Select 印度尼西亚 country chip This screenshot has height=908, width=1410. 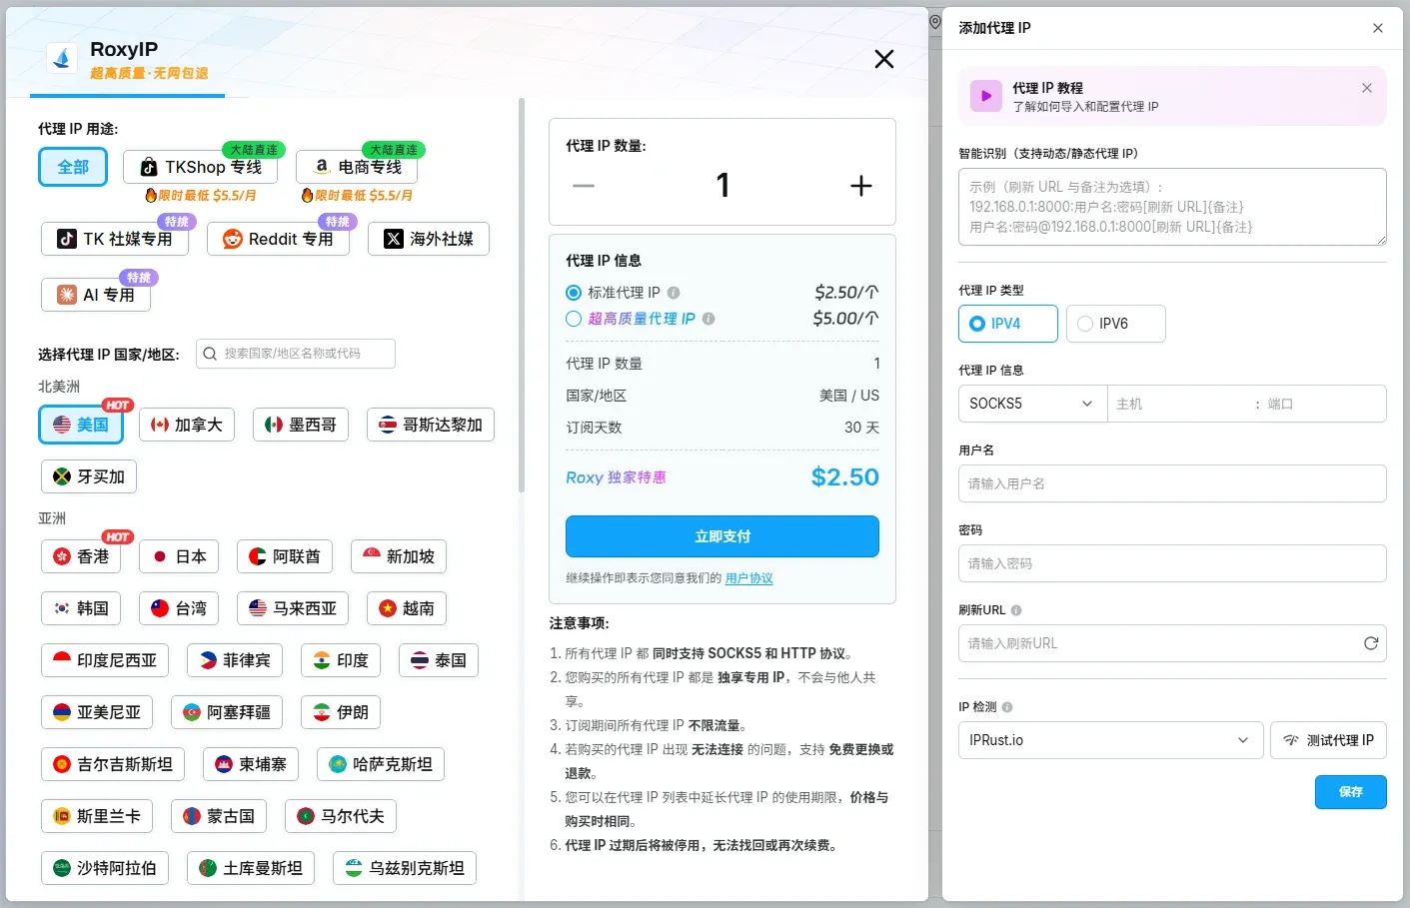pyautogui.click(x=105, y=660)
